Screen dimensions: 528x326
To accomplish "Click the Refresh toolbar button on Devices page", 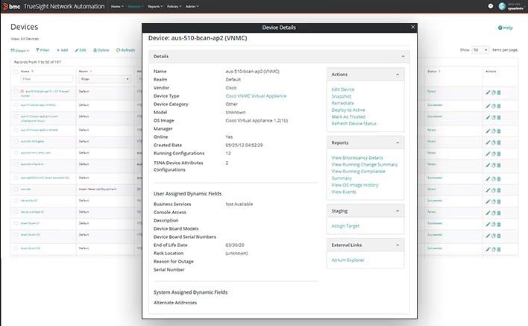I will point(125,50).
